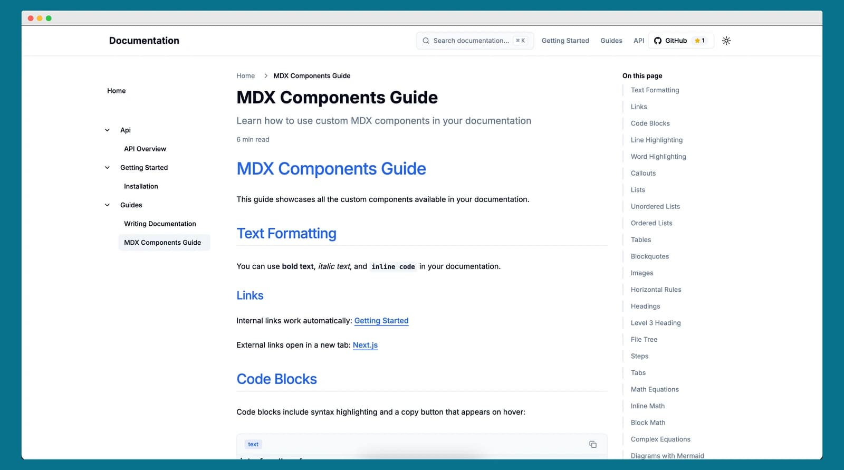Jump to Block Math in outline
This screenshot has height=470, width=844.
coord(648,423)
